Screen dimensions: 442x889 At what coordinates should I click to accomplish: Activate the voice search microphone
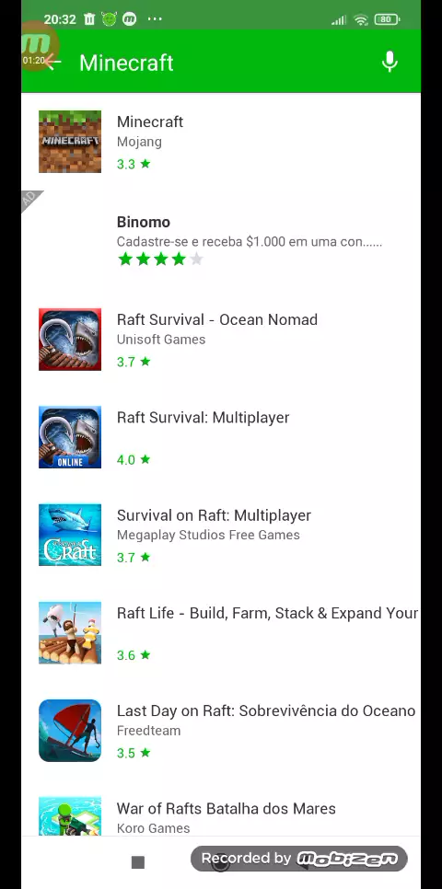(390, 62)
